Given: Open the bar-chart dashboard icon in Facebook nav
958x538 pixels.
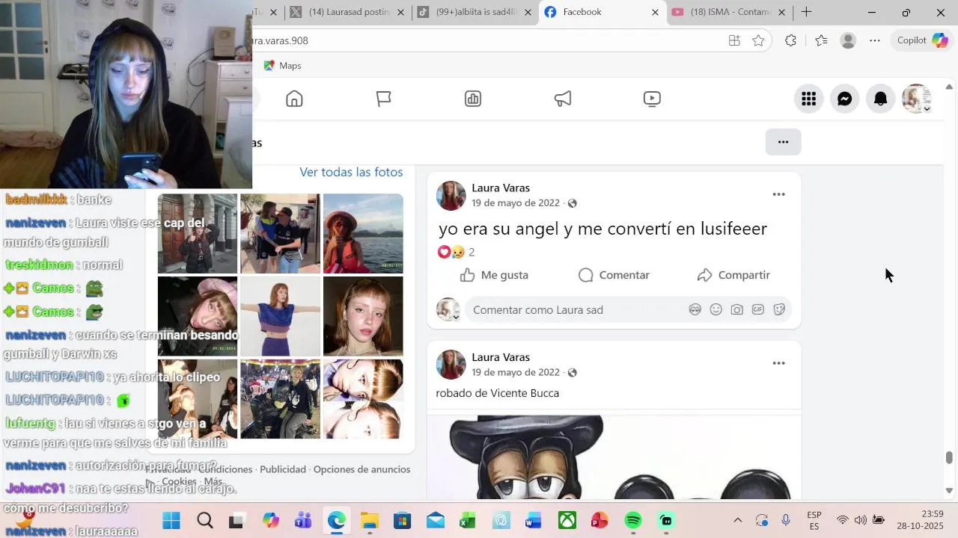Looking at the screenshot, I should point(473,99).
